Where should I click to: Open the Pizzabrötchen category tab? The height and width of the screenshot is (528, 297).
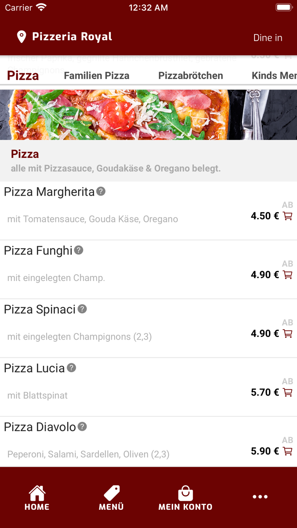(x=191, y=76)
